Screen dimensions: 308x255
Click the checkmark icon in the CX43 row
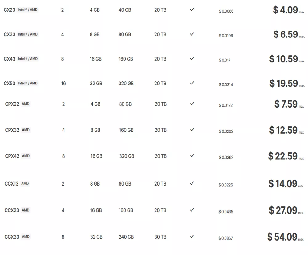192,58
